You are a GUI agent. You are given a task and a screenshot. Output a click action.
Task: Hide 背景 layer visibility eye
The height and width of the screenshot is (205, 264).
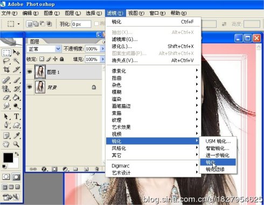click(x=30, y=87)
